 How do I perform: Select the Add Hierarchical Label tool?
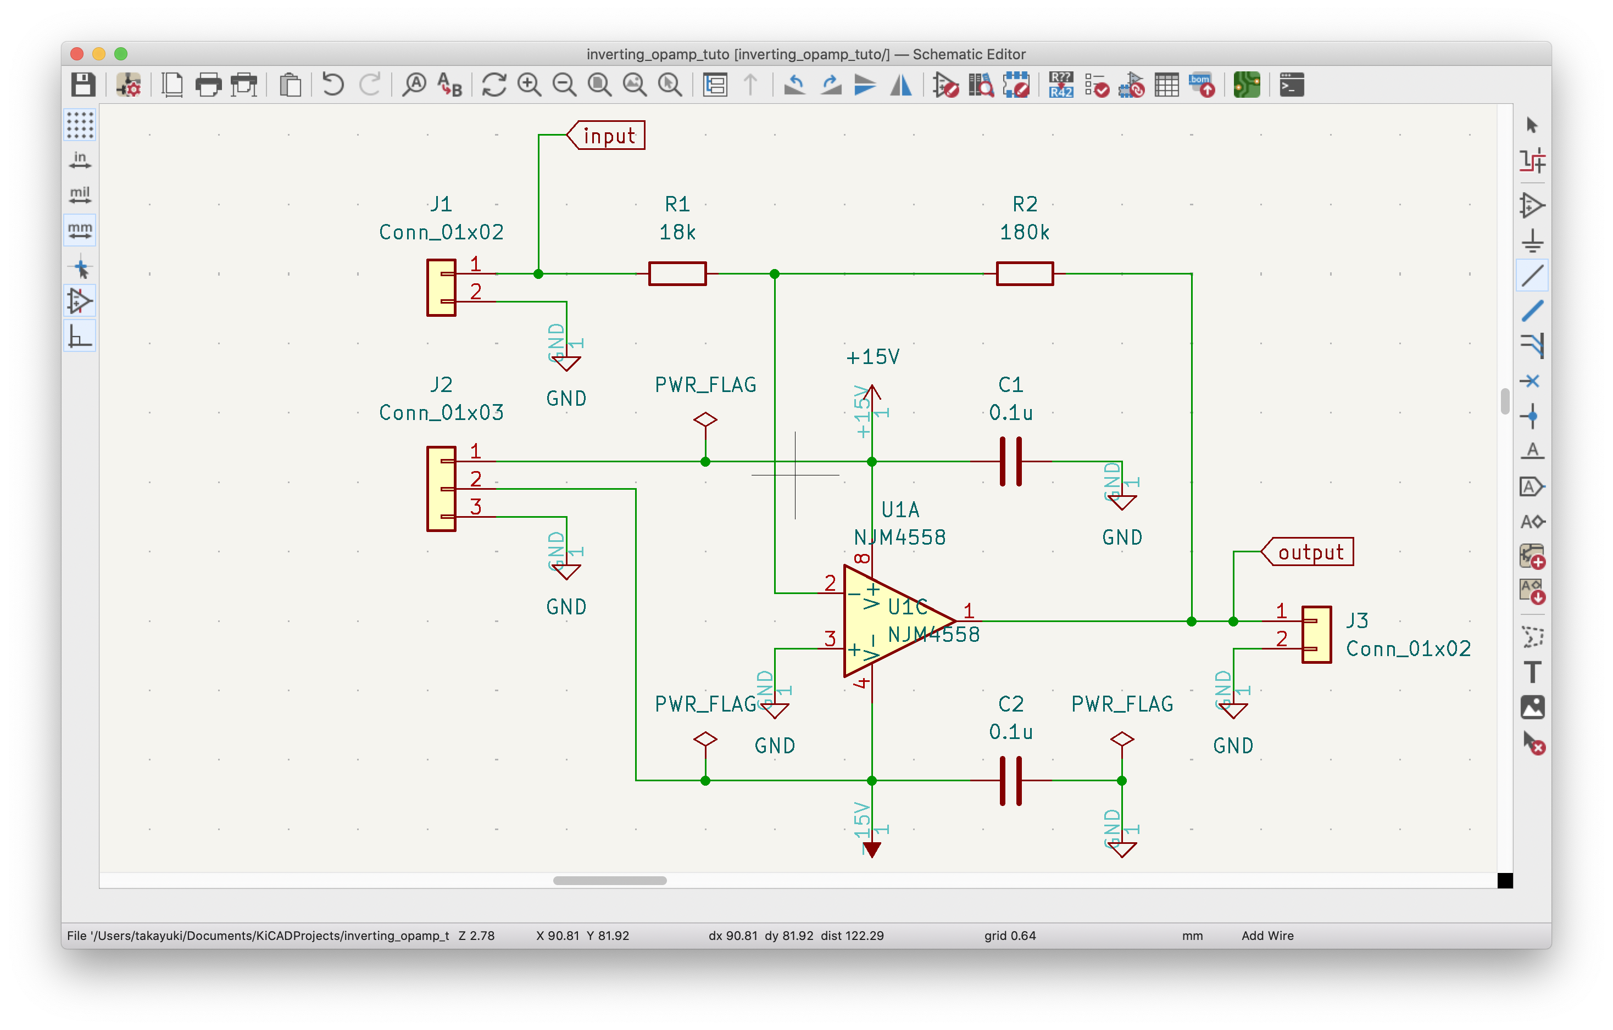click(1532, 522)
